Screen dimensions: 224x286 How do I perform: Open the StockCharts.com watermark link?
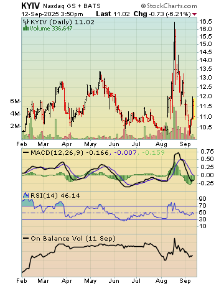[172, 6]
